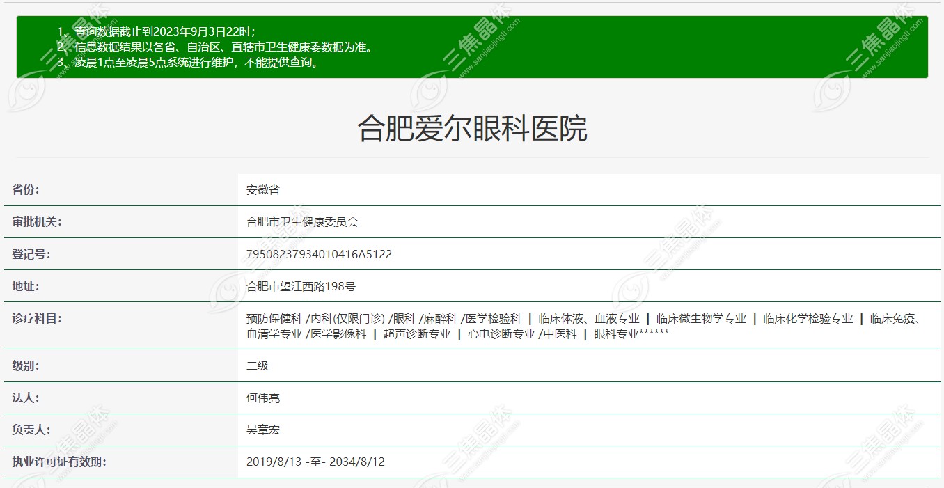
Task: Click the validity period 2019/8/13 -至- 2034/8/12
Action: [x=315, y=462]
